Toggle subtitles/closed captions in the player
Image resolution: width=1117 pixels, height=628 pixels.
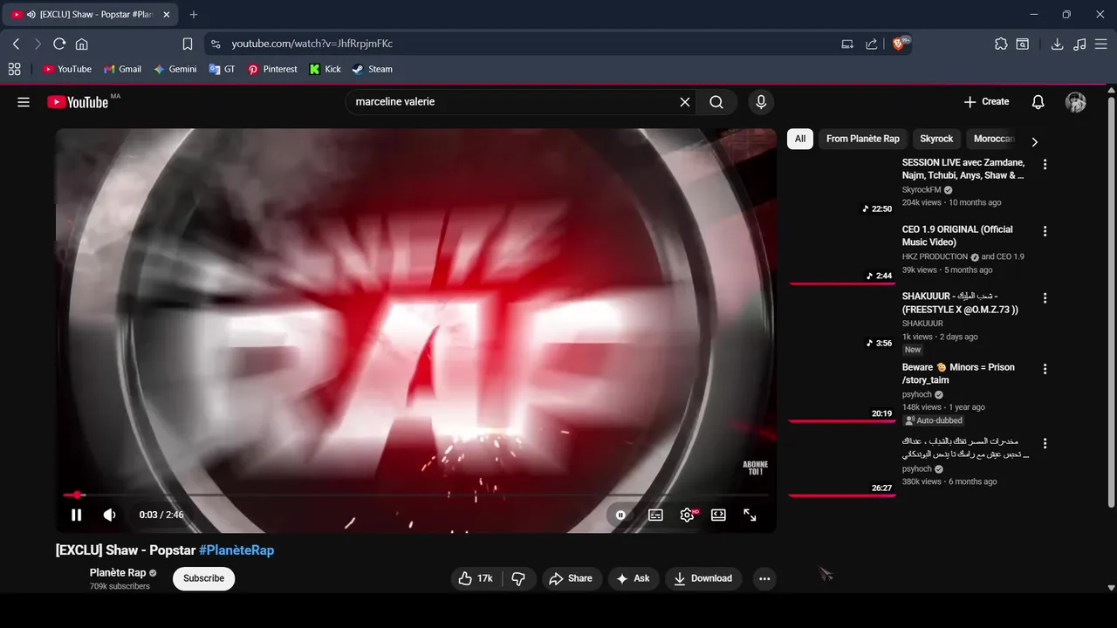pos(655,515)
